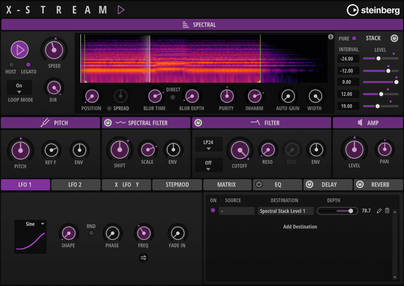Screen dimensions: 404x286
Task: Click the speaker icon in the AMP header
Action: (361, 122)
